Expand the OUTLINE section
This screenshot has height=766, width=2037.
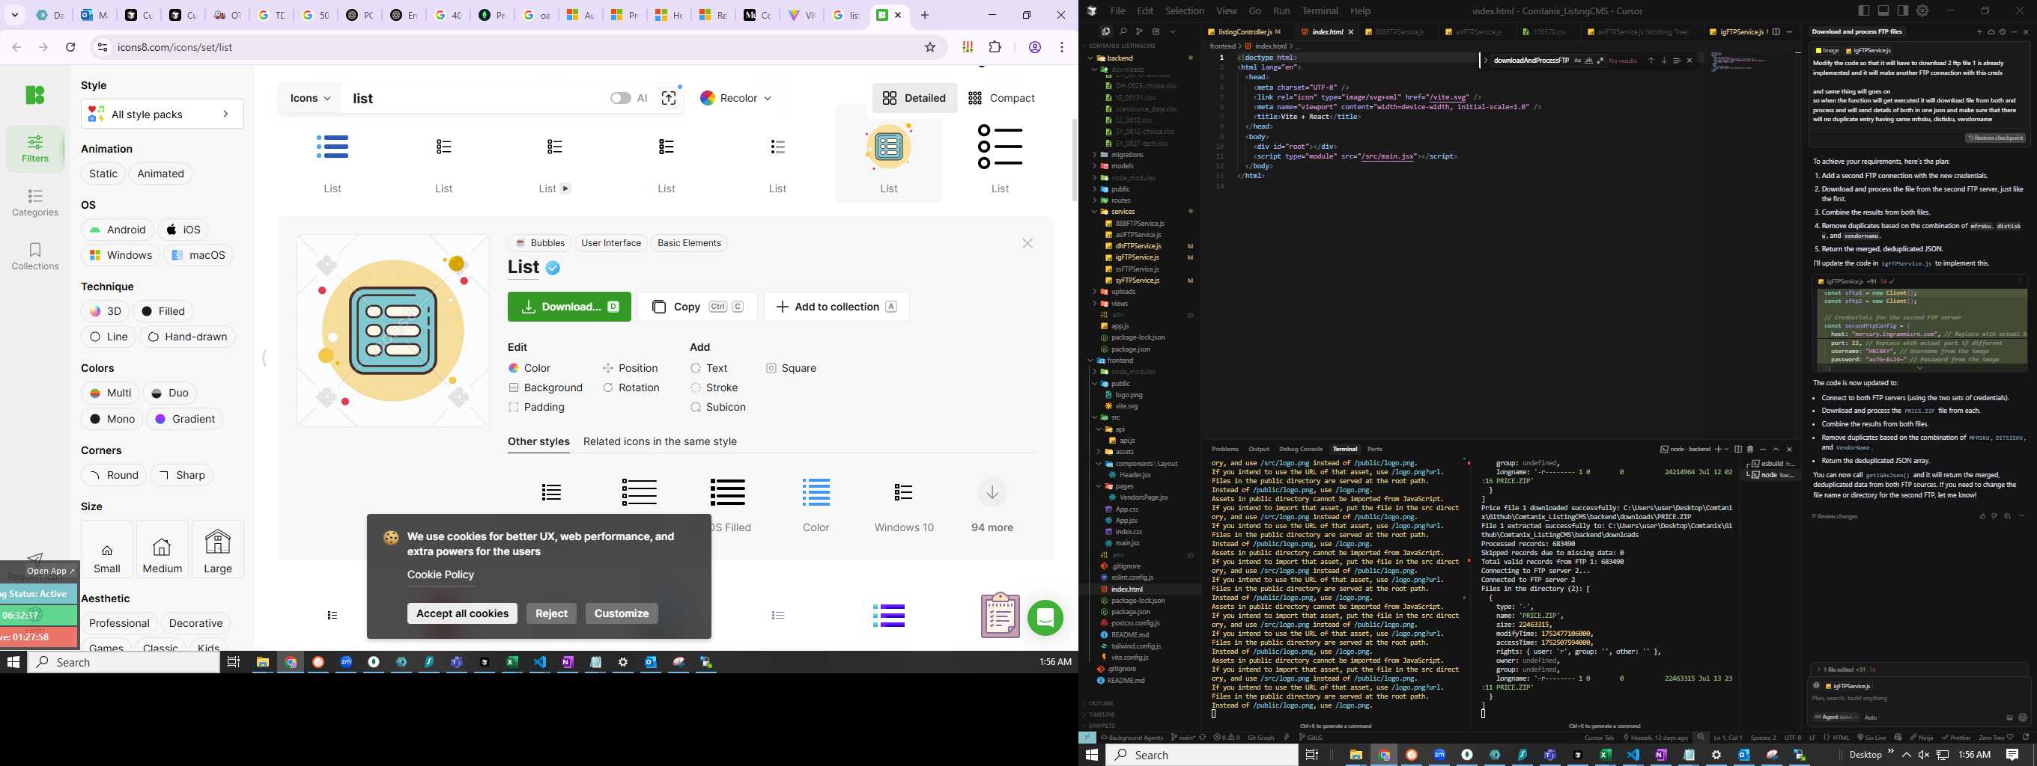(1101, 703)
